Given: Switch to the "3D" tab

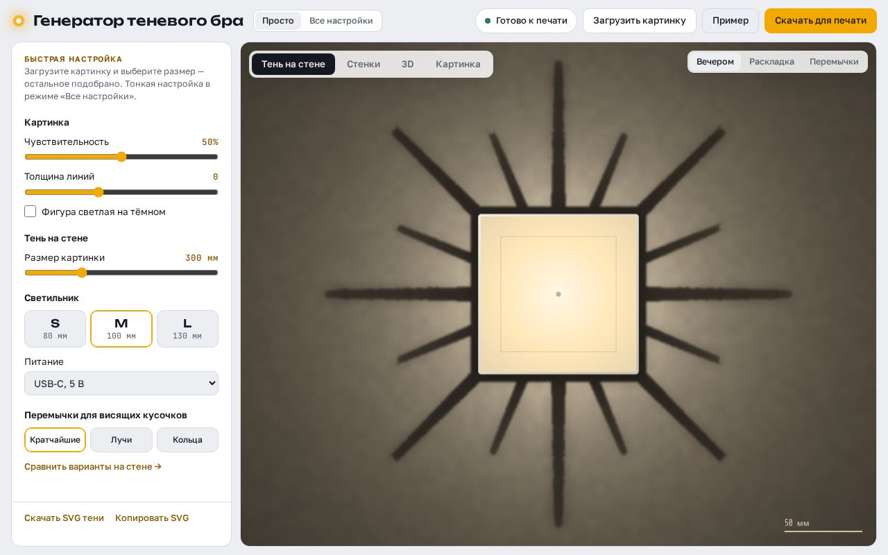Looking at the screenshot, I should (x=408, y=65).
